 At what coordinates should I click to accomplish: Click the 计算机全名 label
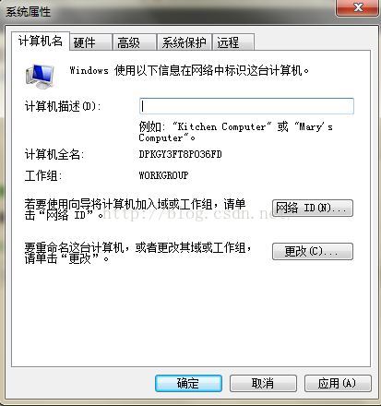pyautogui.click(x=54, y=154)
